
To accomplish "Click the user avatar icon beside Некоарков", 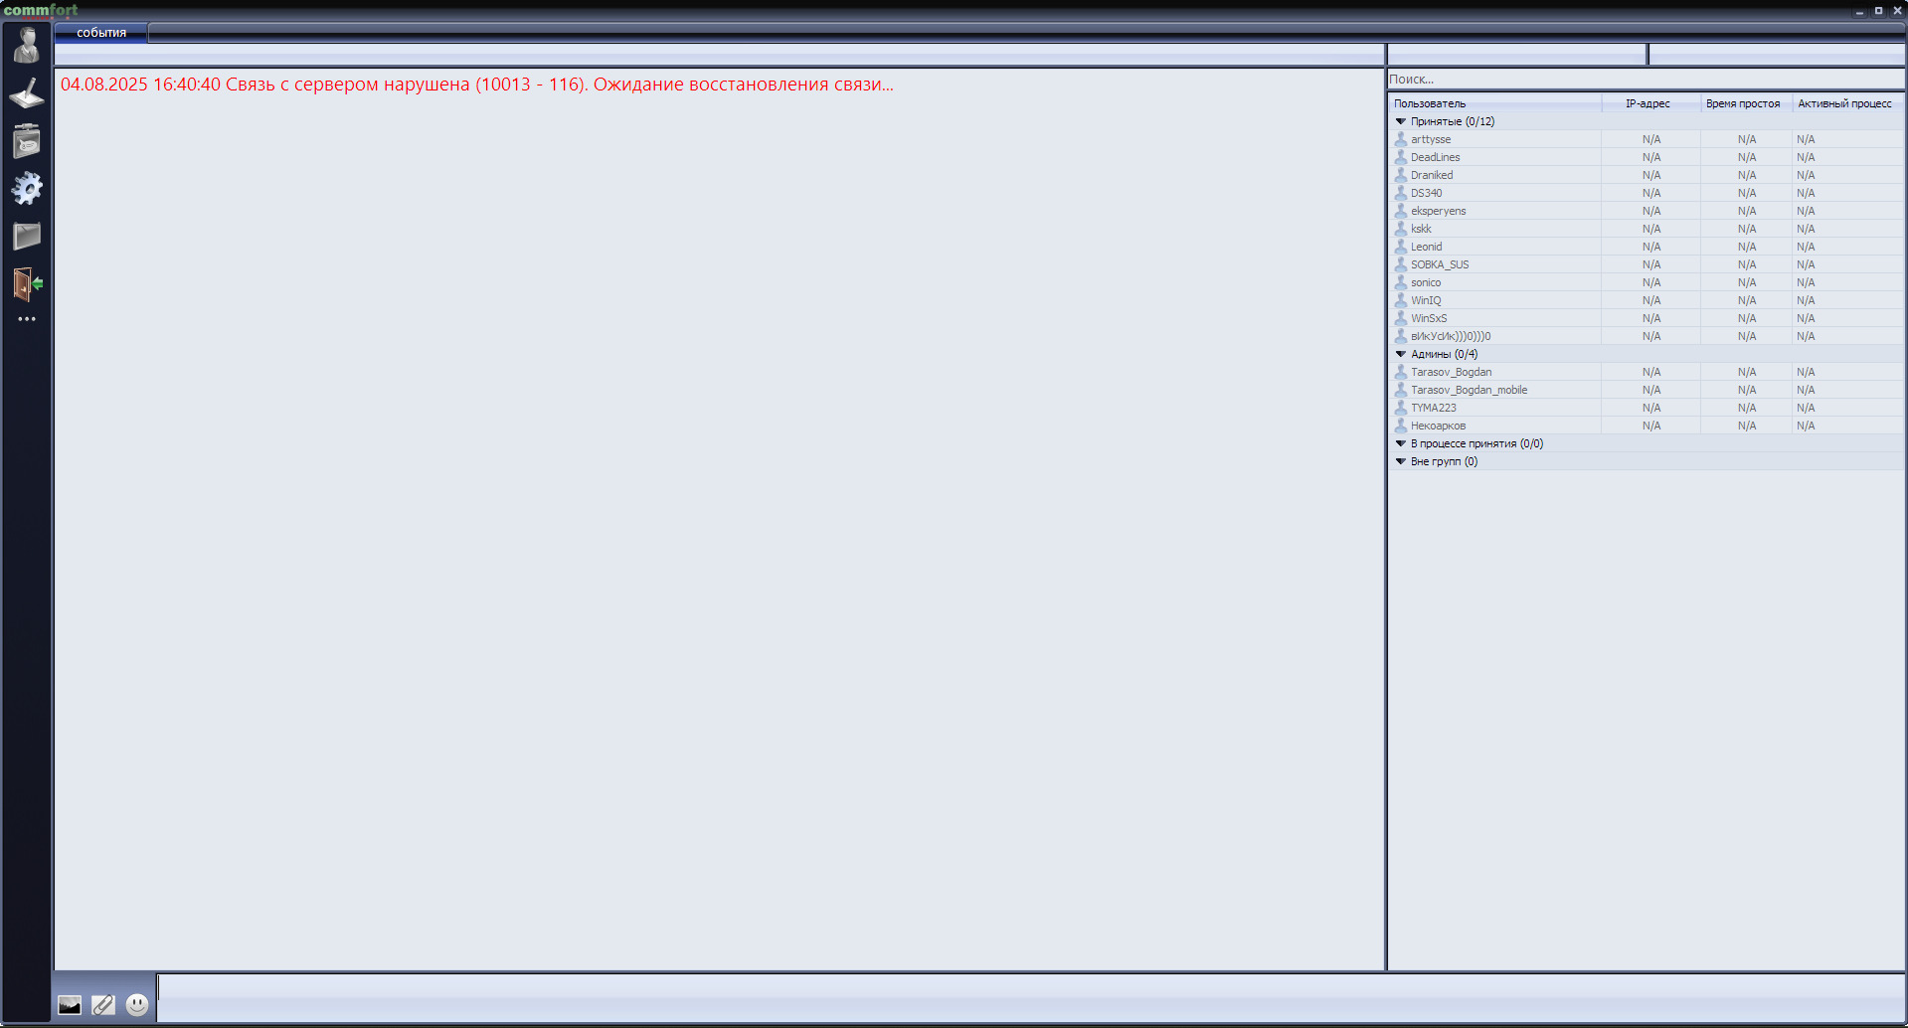I will (1401, 426).
